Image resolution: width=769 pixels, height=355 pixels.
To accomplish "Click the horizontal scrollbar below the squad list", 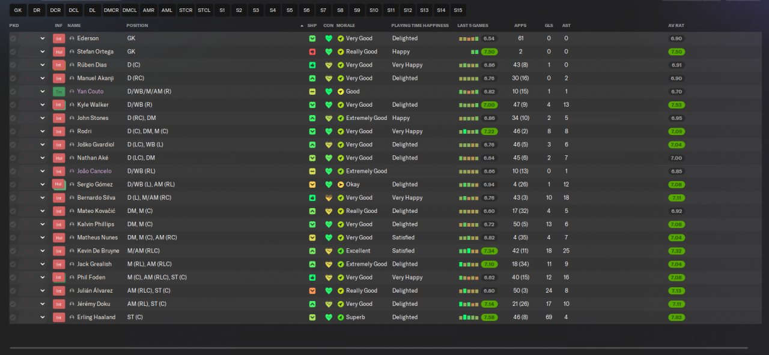I will tap(378, 348).
